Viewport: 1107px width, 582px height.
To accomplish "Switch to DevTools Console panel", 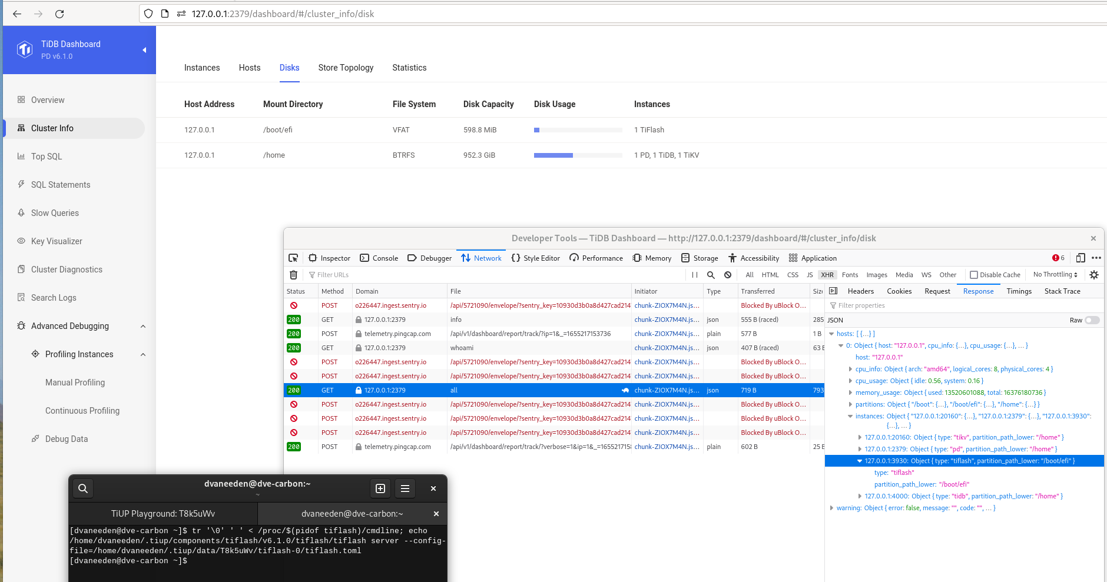I will [x=379, y=258].
